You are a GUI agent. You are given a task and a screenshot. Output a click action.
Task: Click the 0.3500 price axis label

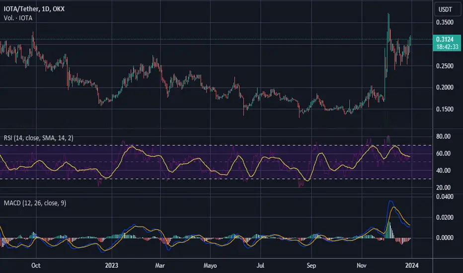pyautogui.click(x=445, y=22)
